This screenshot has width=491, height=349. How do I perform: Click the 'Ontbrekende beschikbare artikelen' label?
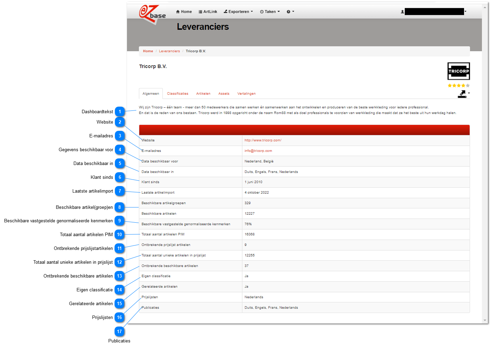170,266
